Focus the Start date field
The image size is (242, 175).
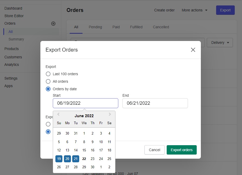[85, 103]
